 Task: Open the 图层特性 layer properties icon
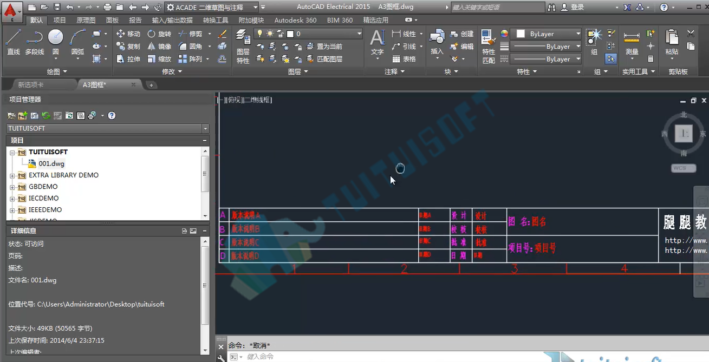[243, 47]
